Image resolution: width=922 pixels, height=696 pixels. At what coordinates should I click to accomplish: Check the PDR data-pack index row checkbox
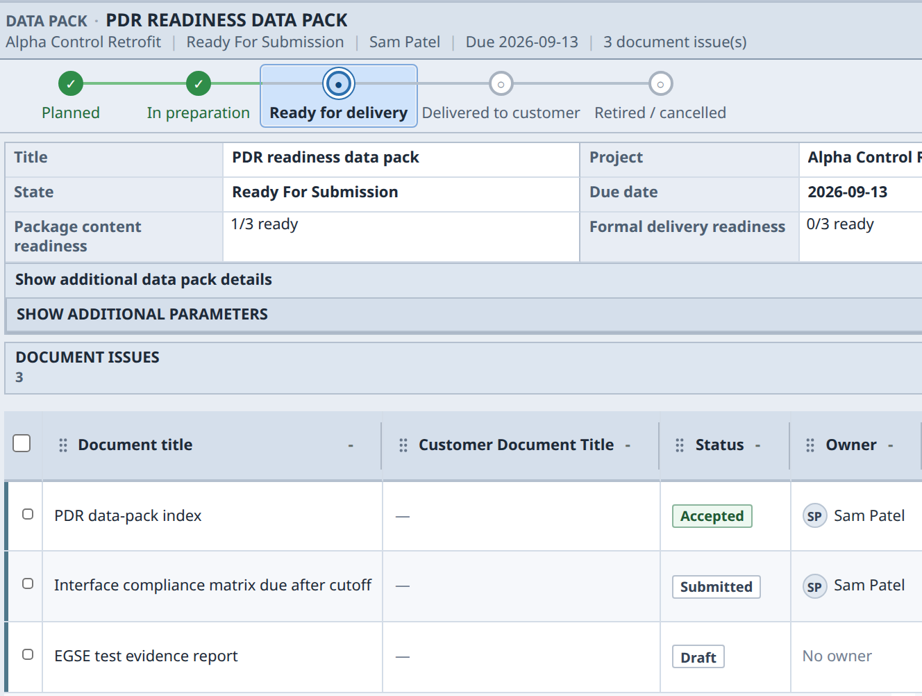pos(28,514)
